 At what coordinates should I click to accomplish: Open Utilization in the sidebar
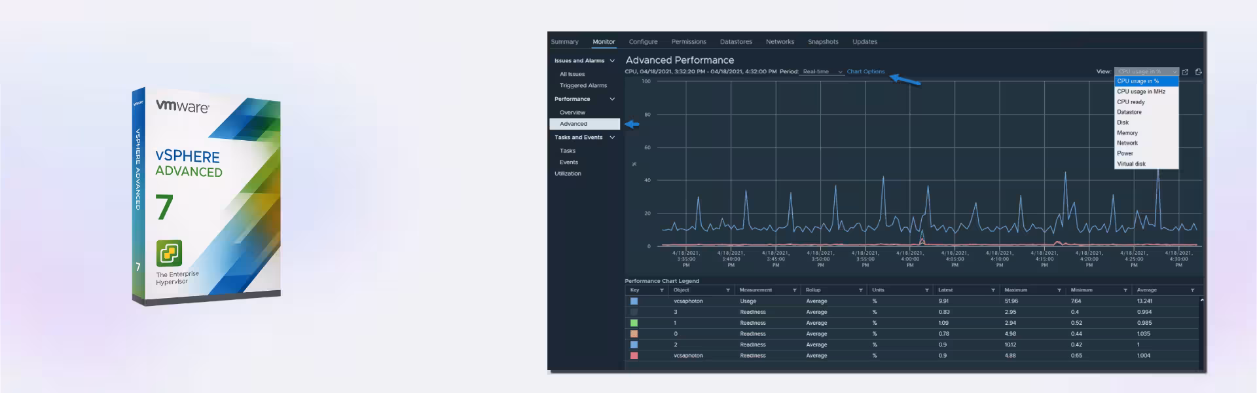(x=568, y=174)
